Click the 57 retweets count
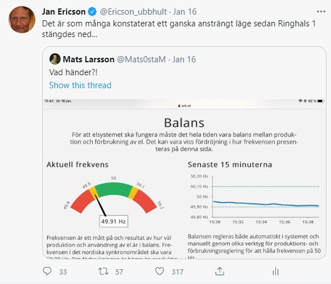The image size is (331, 284). [119, 272]
